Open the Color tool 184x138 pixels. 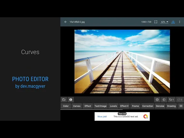66,106
